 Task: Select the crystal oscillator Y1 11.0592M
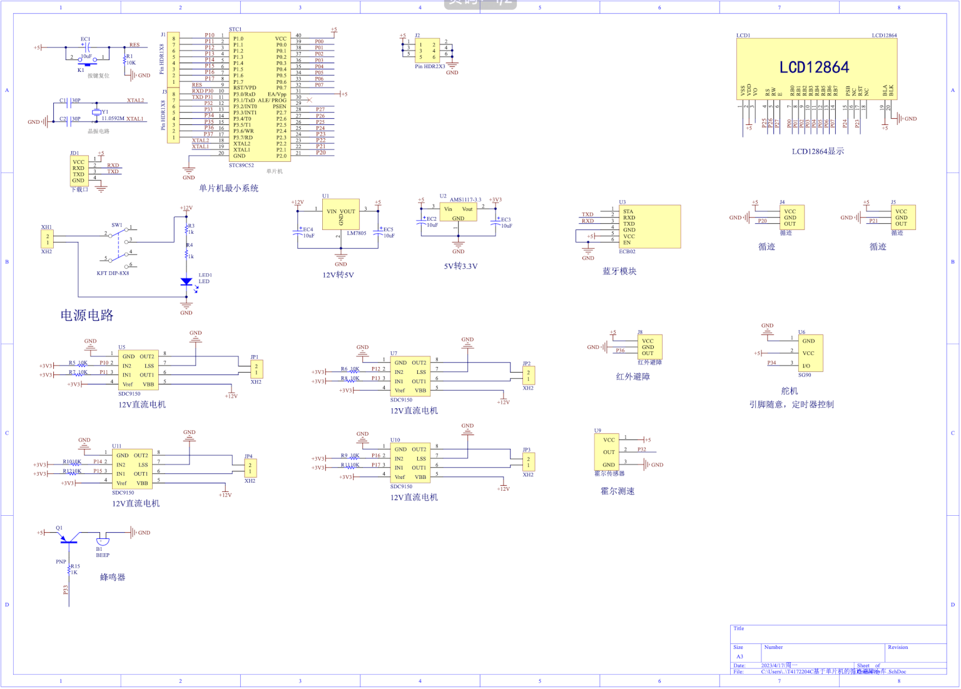coord(96,113)
